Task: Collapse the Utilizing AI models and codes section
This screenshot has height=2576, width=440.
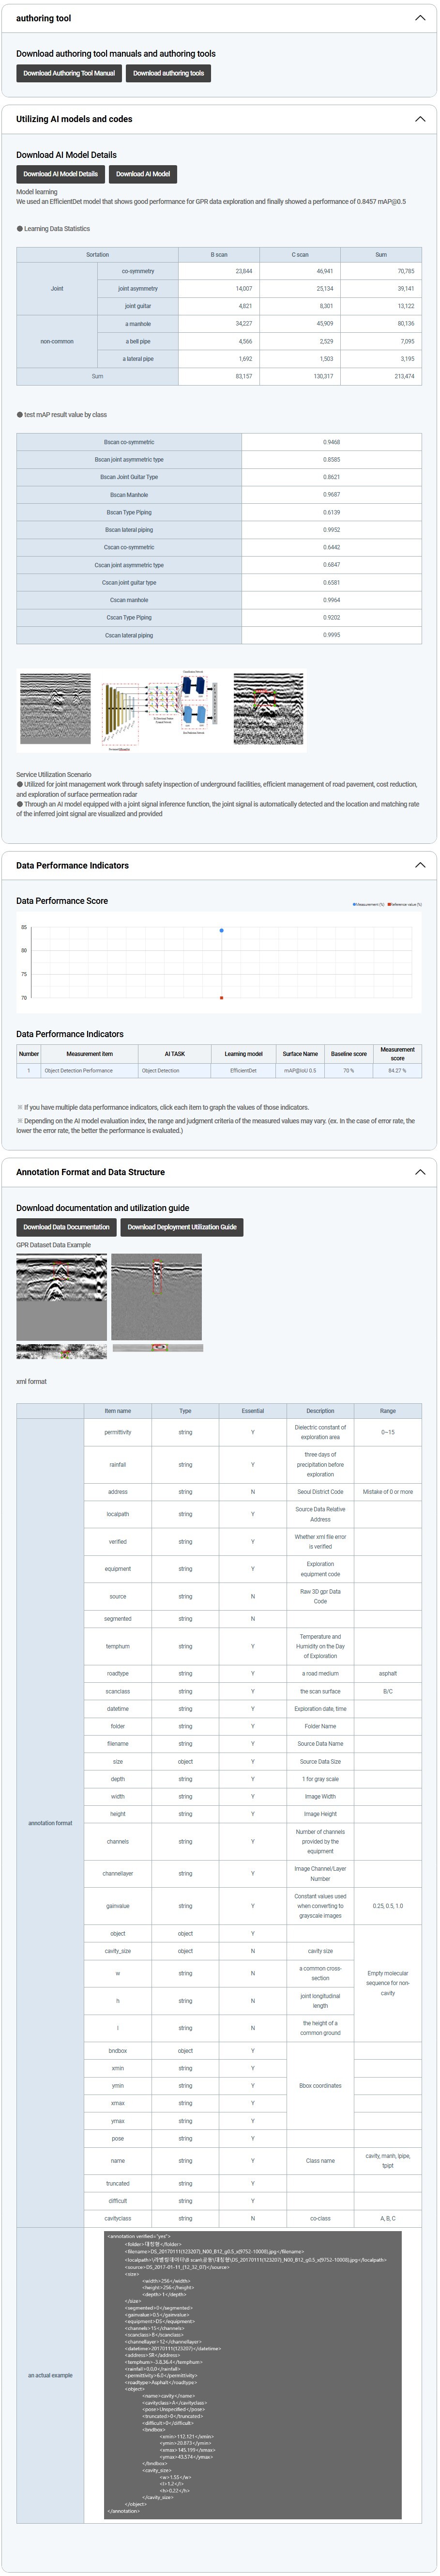Action: 419,119
